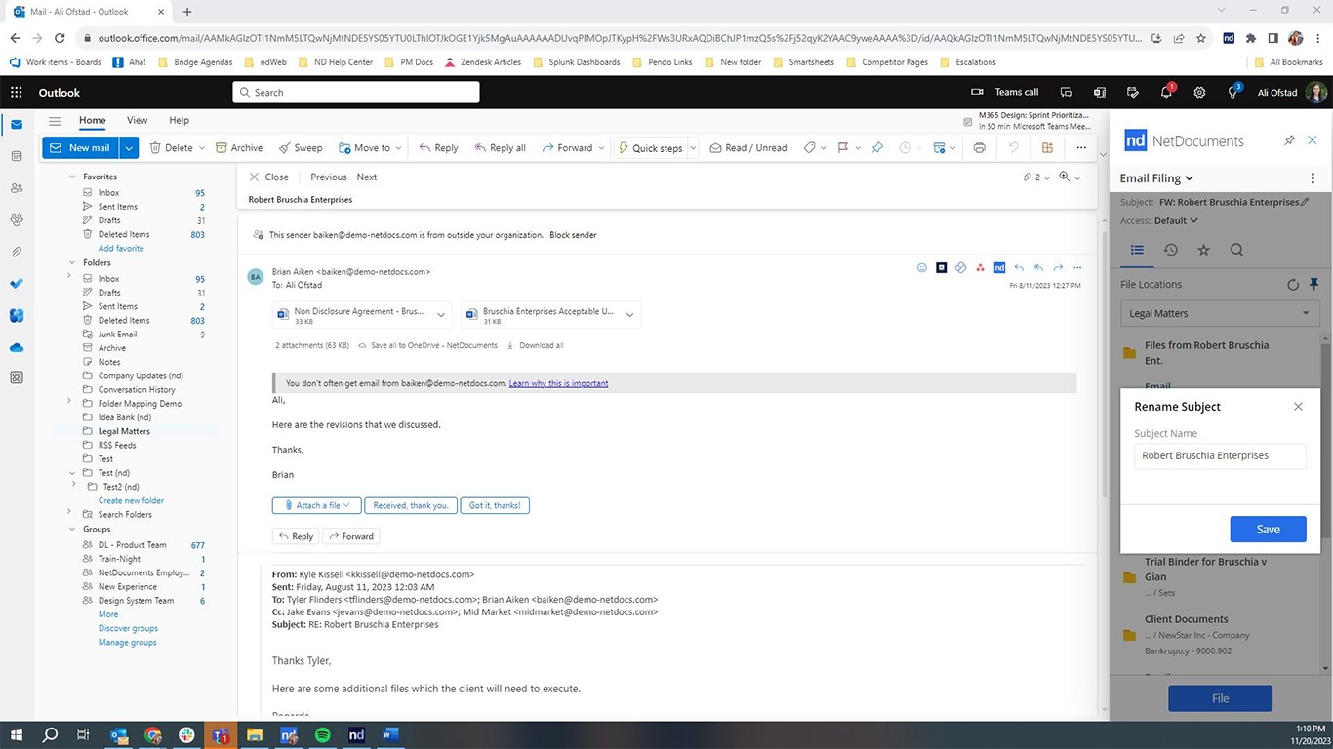1333x749 pixels.
Task: Open the New mail dropdown arrow
Action: click(x=129, y=148)
